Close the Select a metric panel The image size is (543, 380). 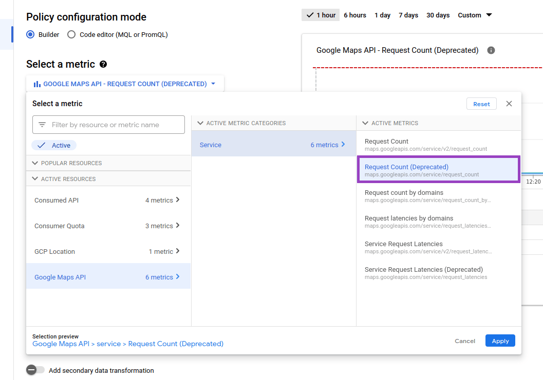(509, 104)
